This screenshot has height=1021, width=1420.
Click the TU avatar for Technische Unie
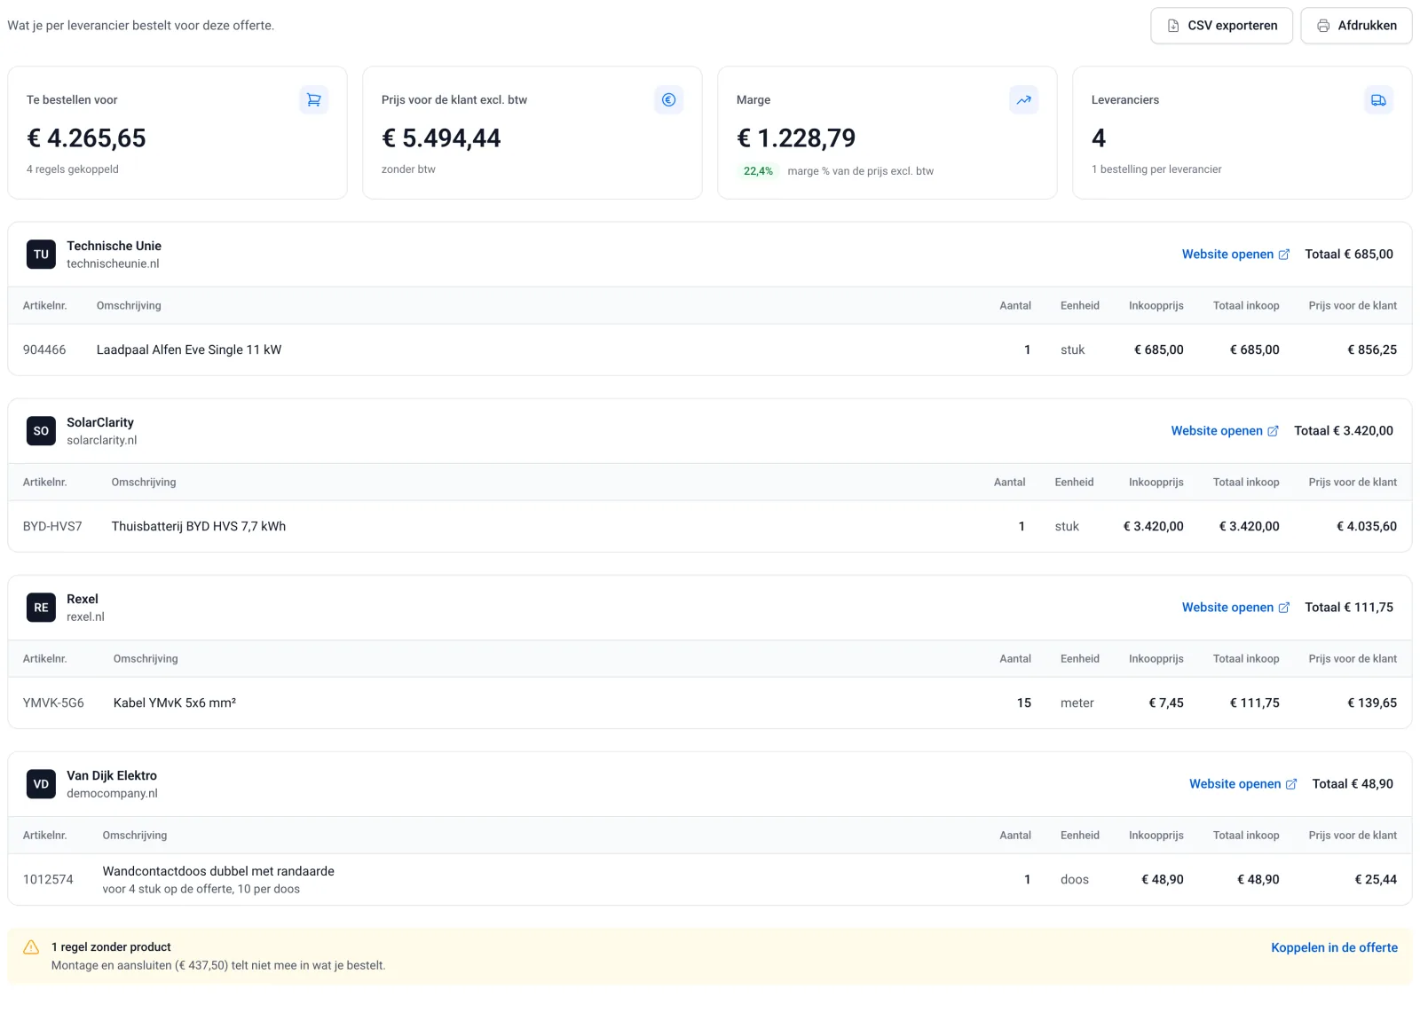[41, 255]
